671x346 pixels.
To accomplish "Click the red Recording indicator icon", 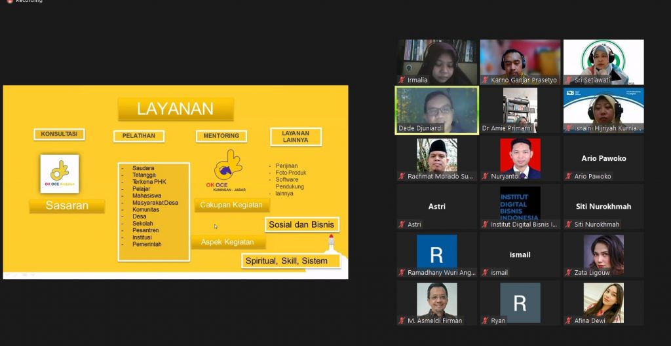I will click(x=9, y=1).
